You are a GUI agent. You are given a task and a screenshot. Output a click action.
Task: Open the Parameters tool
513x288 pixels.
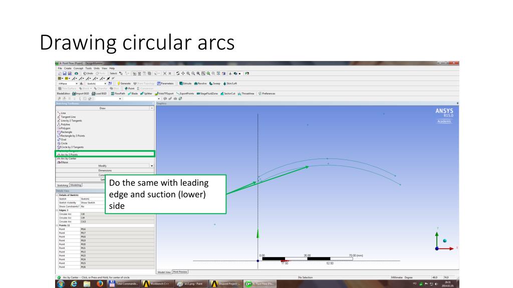click(165, 83)
